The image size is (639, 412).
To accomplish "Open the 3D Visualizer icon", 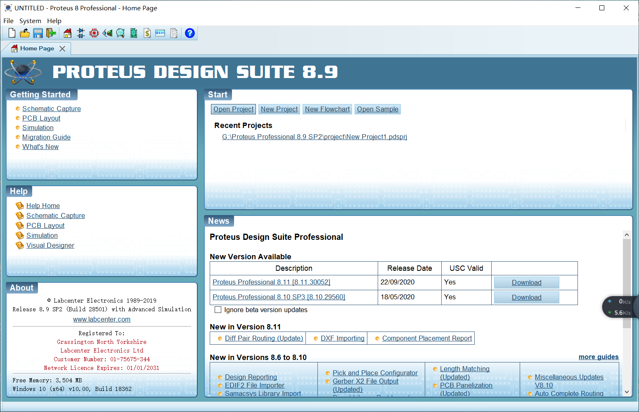I will point(107,33).
